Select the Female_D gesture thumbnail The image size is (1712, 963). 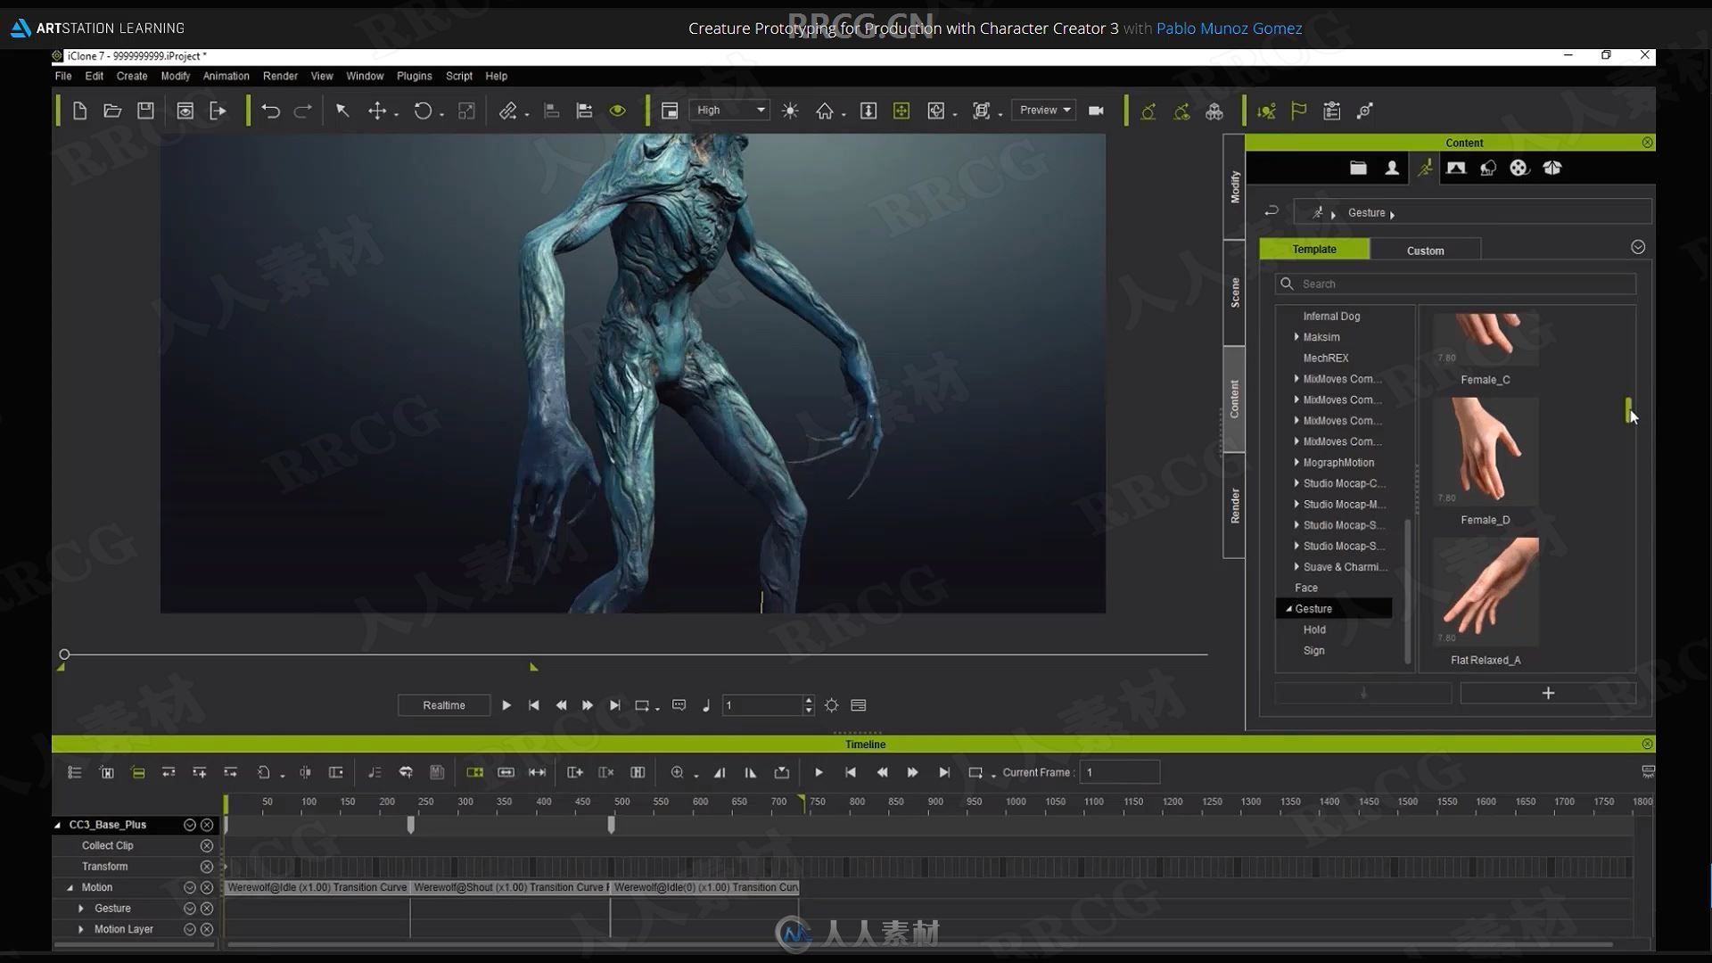coord(1486,451)
